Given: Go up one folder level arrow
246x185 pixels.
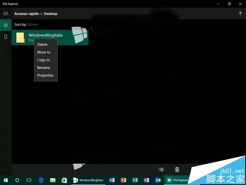Looking at the screenshot, I should (240, 14).
